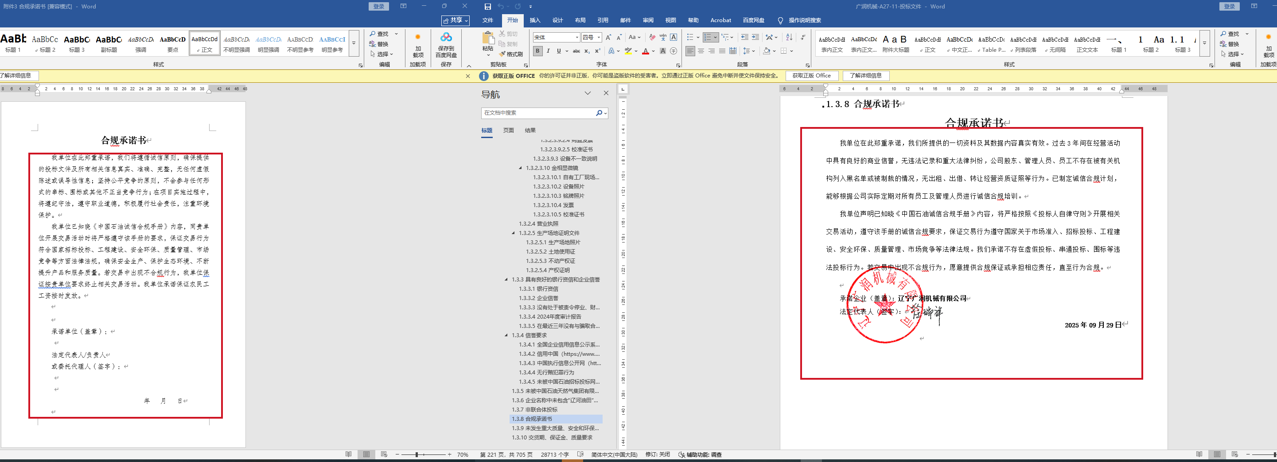1277x462 pixels.
Task: Click the superscript icon
Action: click(597, 51)
